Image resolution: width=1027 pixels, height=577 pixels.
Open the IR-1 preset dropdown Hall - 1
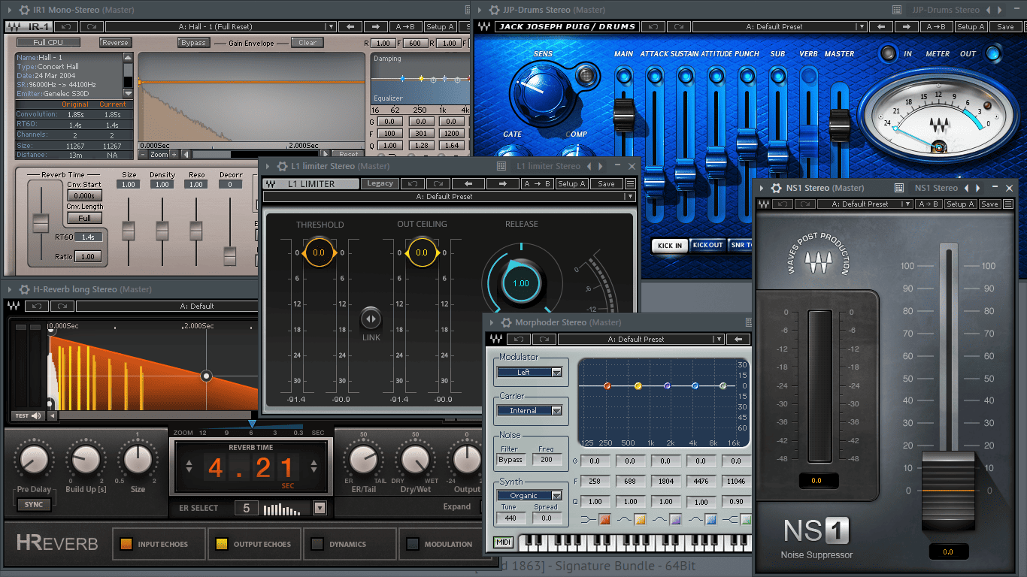[220, 26]
